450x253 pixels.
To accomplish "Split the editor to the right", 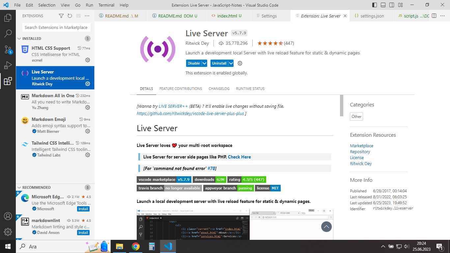I will click(434, 16).
